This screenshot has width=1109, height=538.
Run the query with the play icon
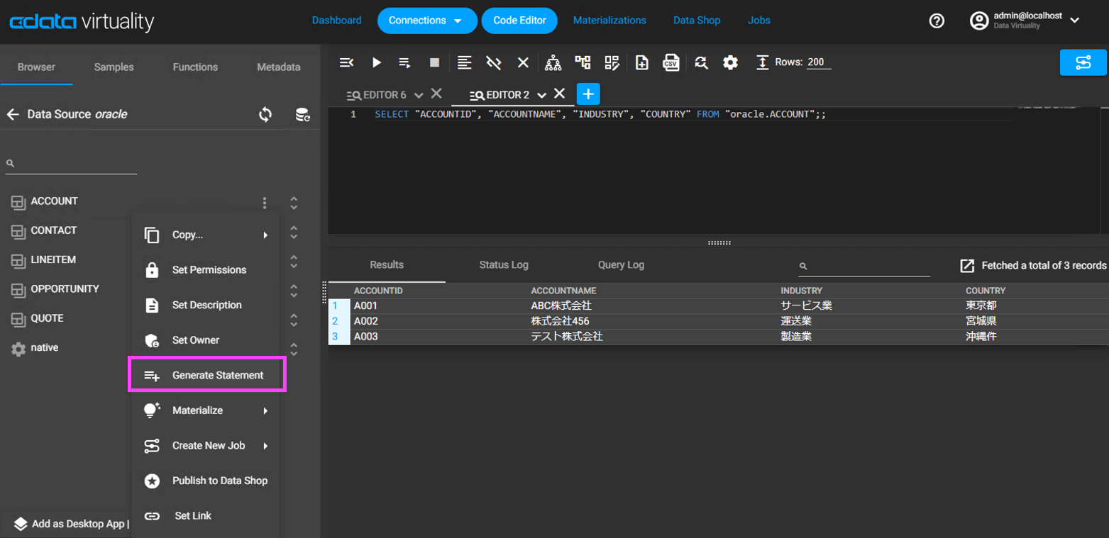(377, 63)
